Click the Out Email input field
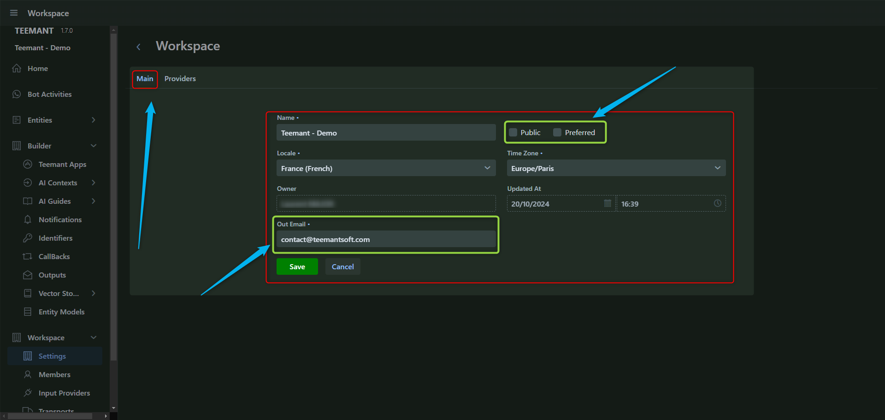This screenshot has height=420, width=885. coord(386,239)
